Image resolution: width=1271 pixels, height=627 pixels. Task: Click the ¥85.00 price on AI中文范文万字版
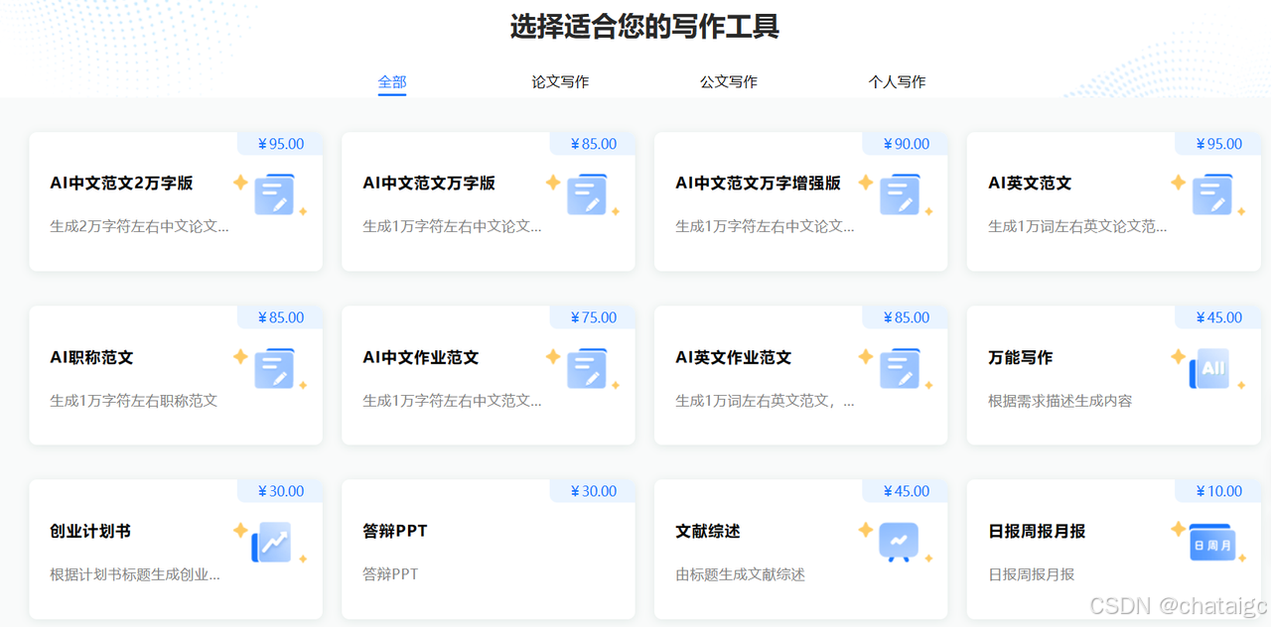(594, 144)
